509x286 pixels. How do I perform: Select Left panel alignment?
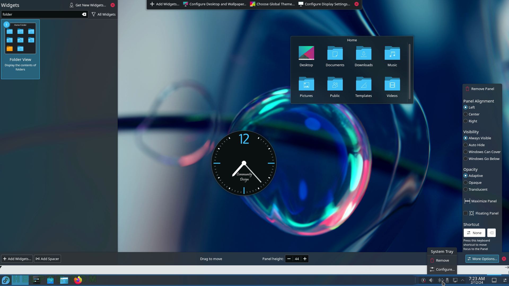pyautogui.click(x=469, y=107)
